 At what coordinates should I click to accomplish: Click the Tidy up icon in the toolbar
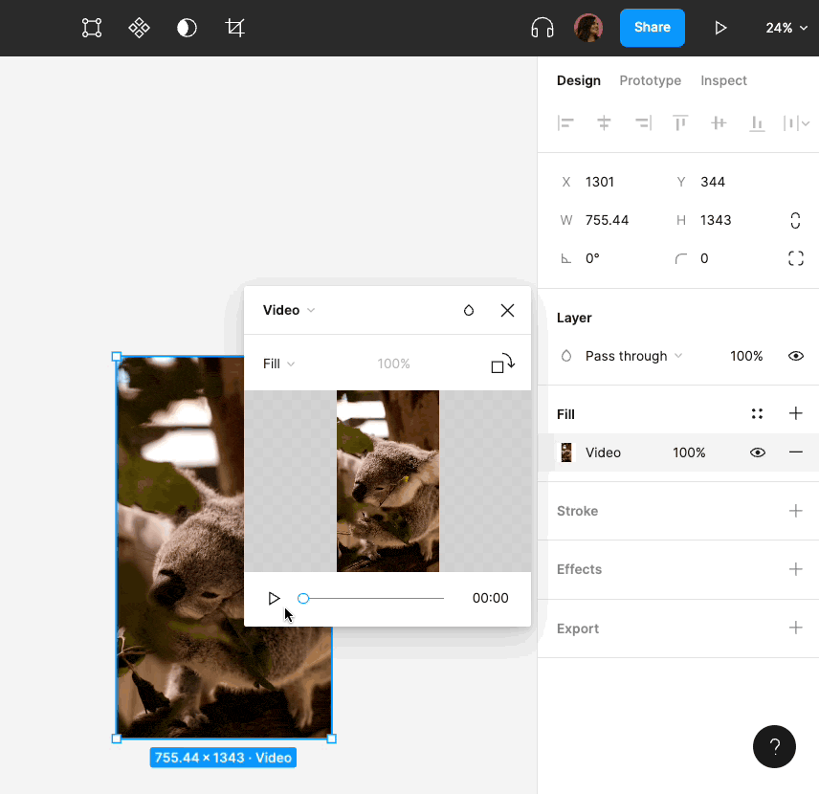pos(139,28)
